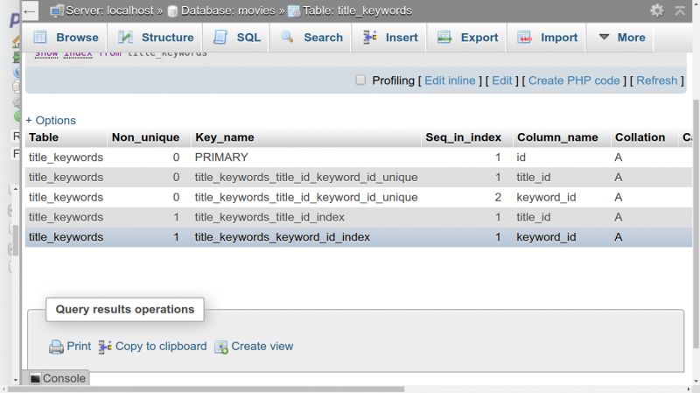Click the Import tab icon
The width and height of the screenshot is (700, 393).
(524, 38)
